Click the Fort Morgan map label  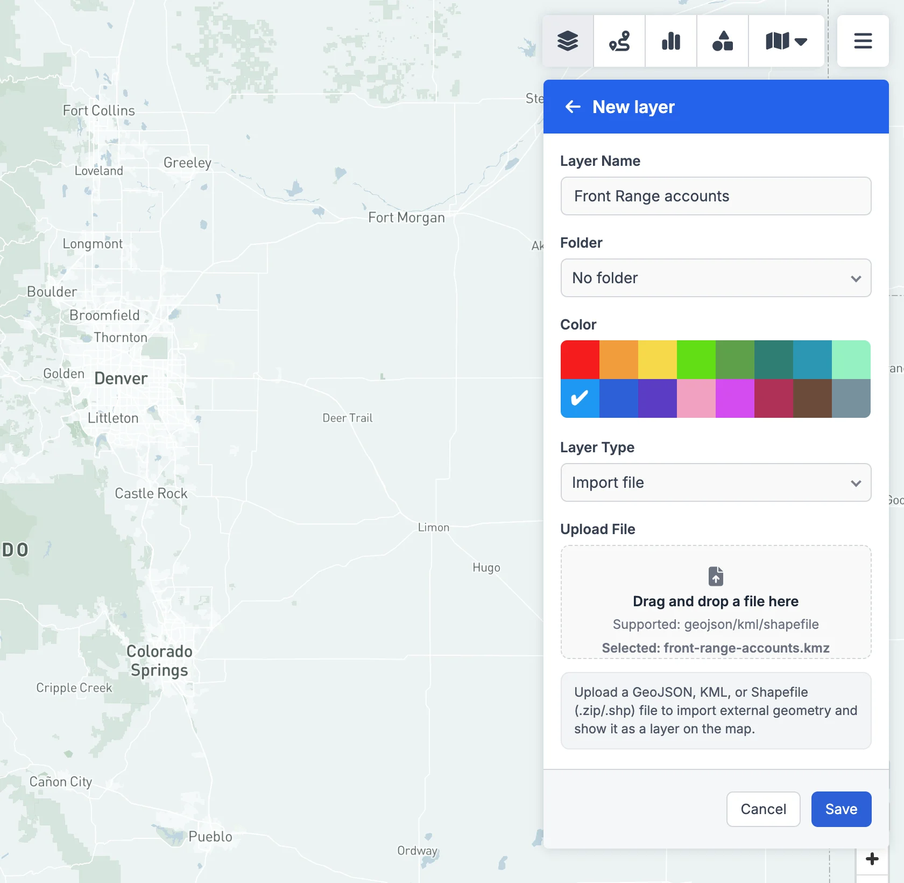tap(407, 218)
